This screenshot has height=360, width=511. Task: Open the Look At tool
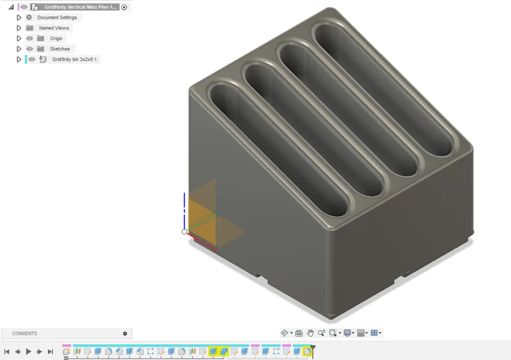(299, 332)
